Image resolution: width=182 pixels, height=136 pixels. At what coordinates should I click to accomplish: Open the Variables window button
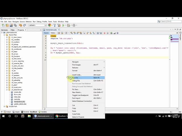43,112
